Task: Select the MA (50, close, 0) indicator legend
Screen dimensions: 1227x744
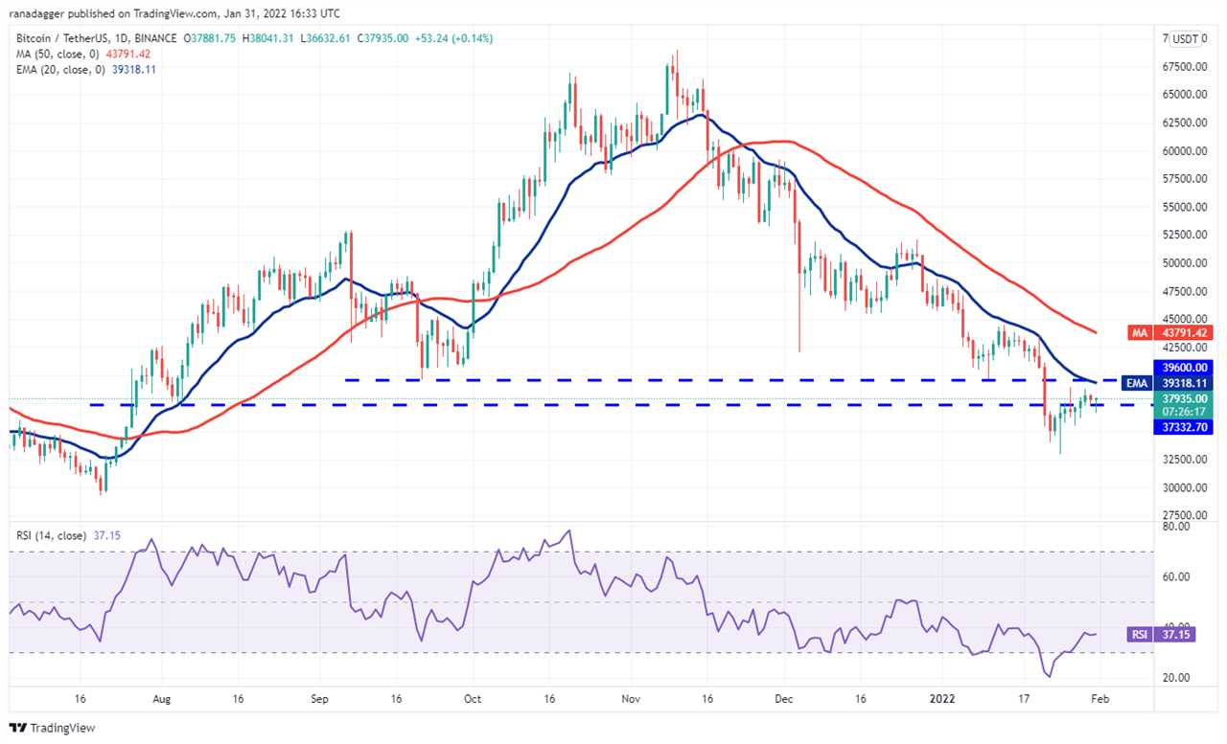Action: click(x=82, y=54)
